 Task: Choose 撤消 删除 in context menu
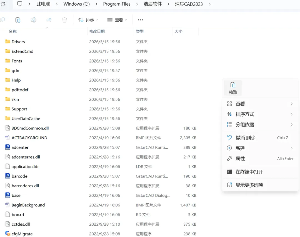260,138
